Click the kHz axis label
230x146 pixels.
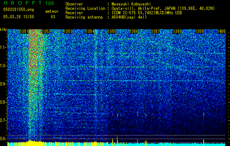click(x=3, y=30)
